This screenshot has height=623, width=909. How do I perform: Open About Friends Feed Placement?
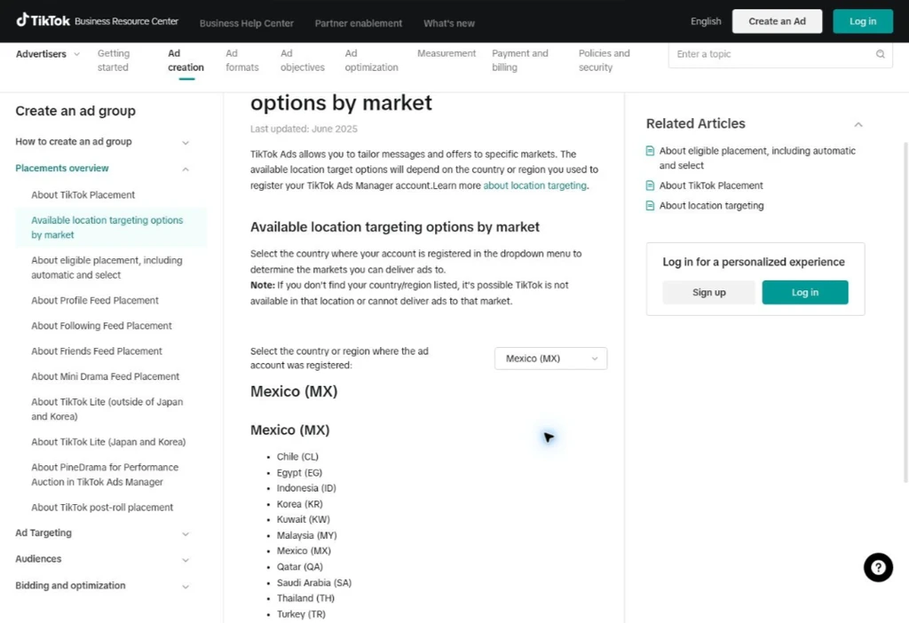click(97, 351)
